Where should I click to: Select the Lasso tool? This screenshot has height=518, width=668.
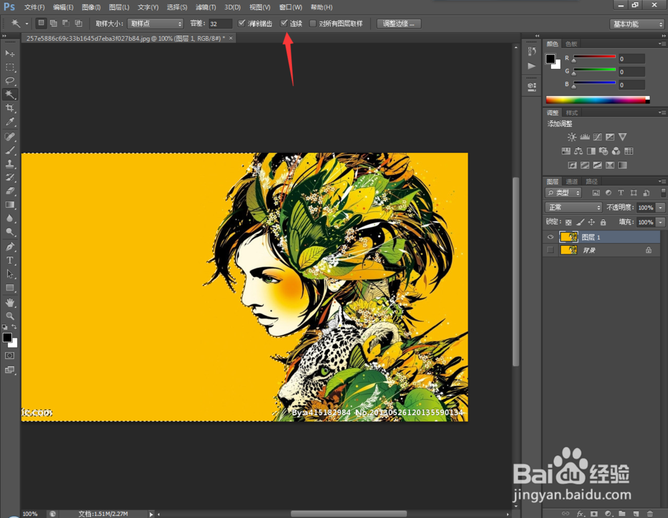pos(10,81)
